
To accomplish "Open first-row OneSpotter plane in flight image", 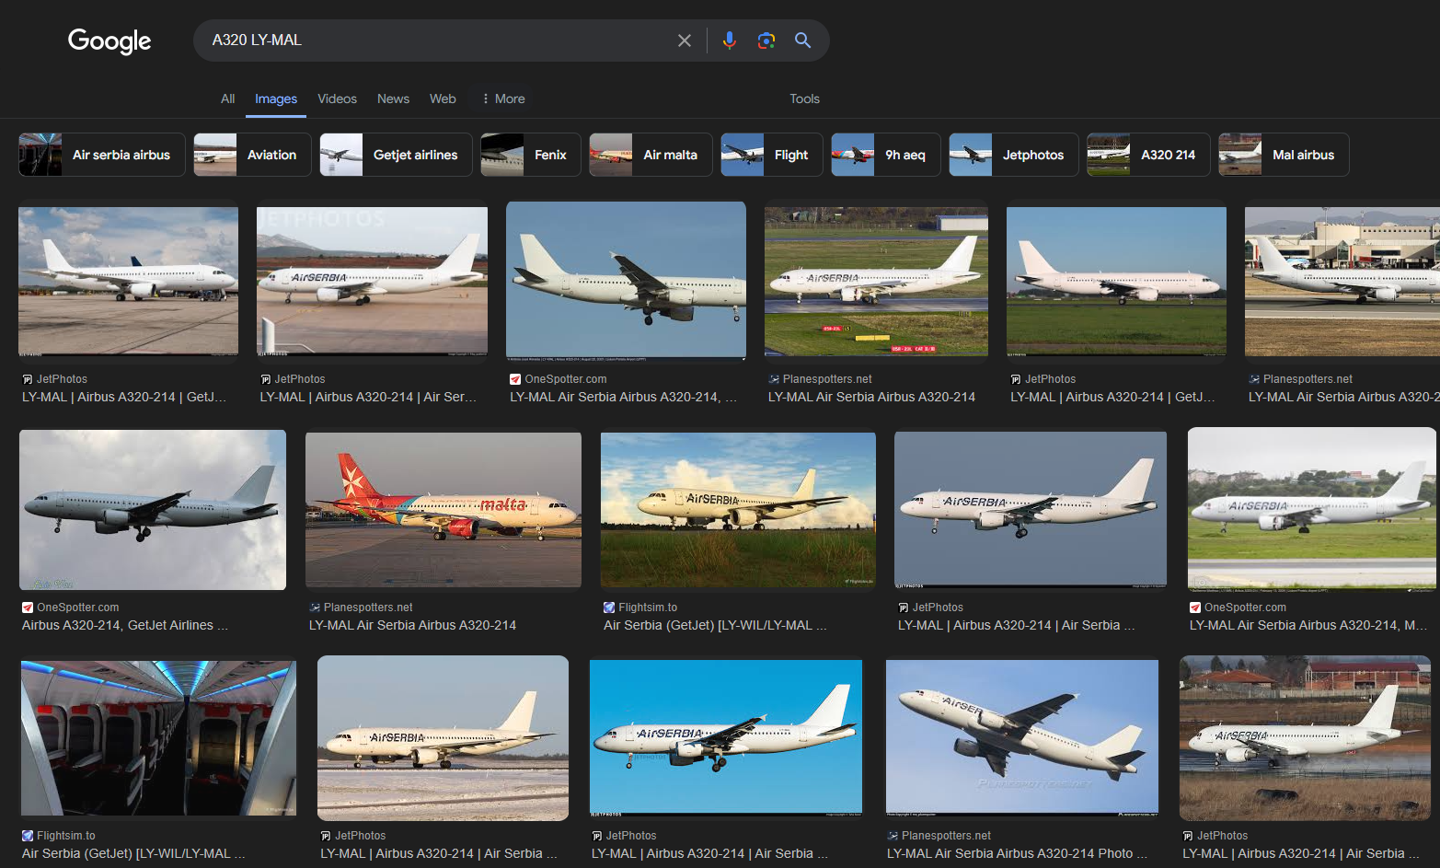I will (x=626, y=281).
